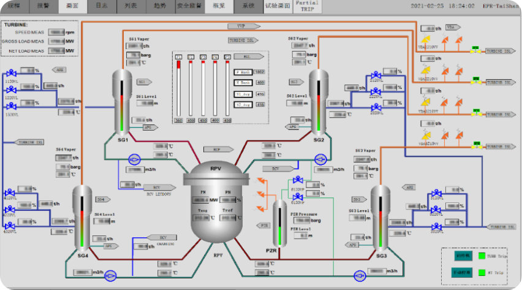Toggle the RT Trip green indicator

click(482, 272)
